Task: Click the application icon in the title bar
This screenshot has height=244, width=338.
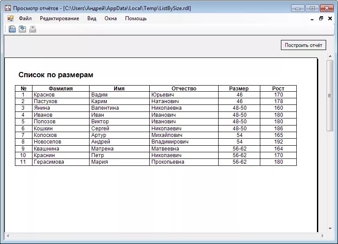Action: (x=8, y=8)
